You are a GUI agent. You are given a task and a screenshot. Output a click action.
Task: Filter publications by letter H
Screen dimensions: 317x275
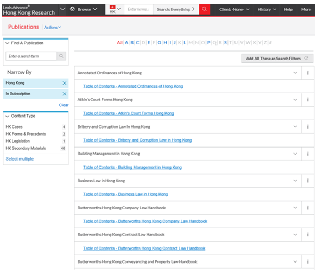[166, 43]
